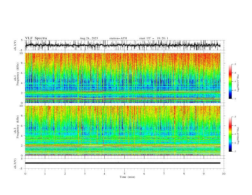Click time axis tick label "5"
Screen dimensions: 252x195
(124, 174)
